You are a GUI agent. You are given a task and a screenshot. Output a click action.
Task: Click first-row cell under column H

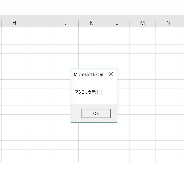click(14, 31)
